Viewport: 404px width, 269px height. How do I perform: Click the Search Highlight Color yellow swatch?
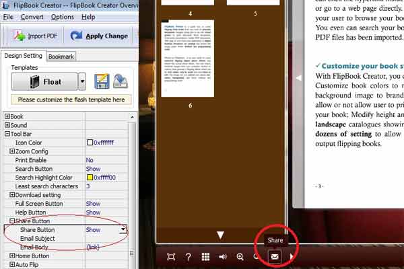click(90, 178)
